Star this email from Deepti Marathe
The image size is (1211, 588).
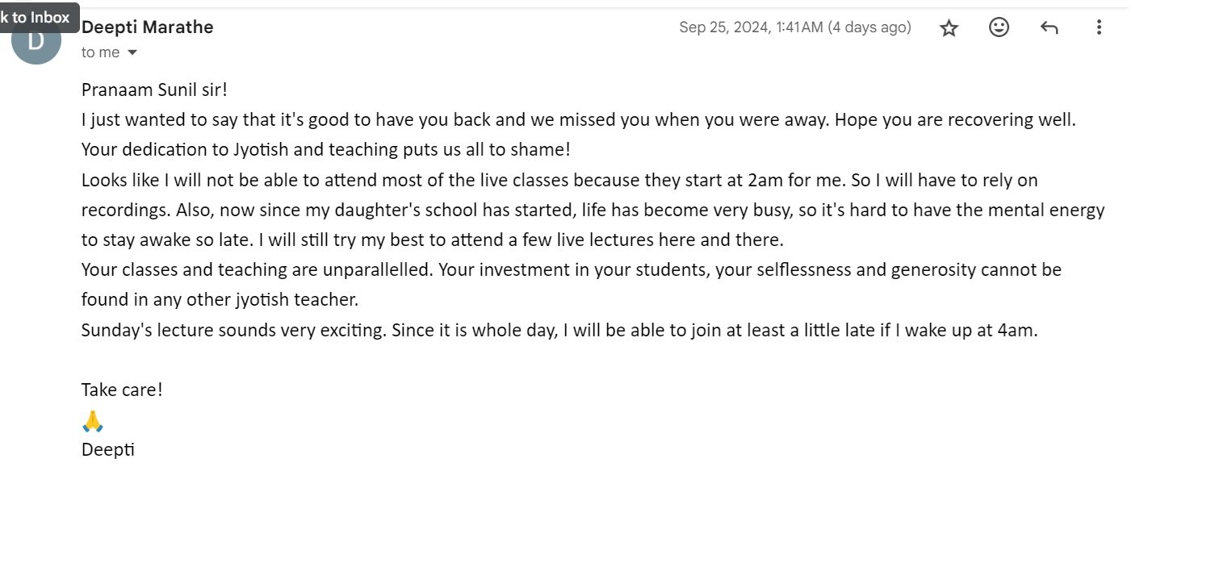(x=949, y=28)
